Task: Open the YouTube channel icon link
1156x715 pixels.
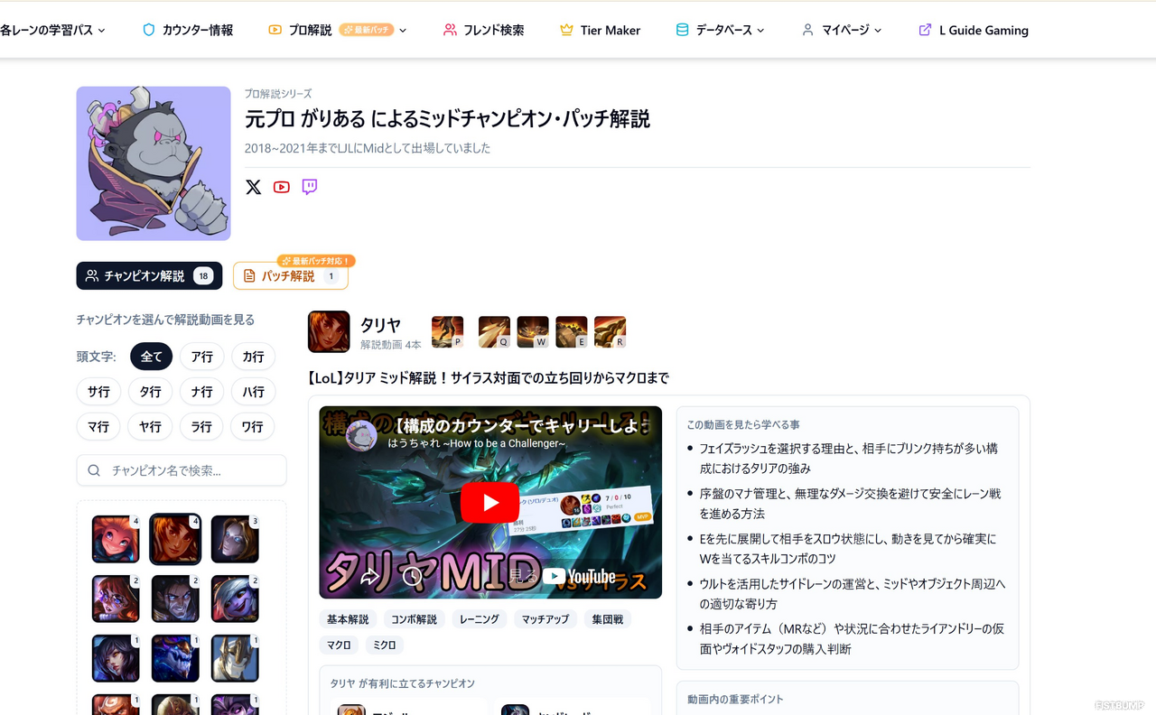Action: (x=282, y=187)
